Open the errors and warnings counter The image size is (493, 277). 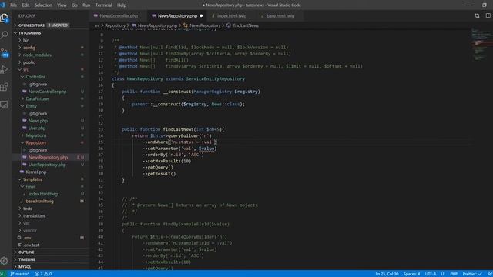[43, 274]
